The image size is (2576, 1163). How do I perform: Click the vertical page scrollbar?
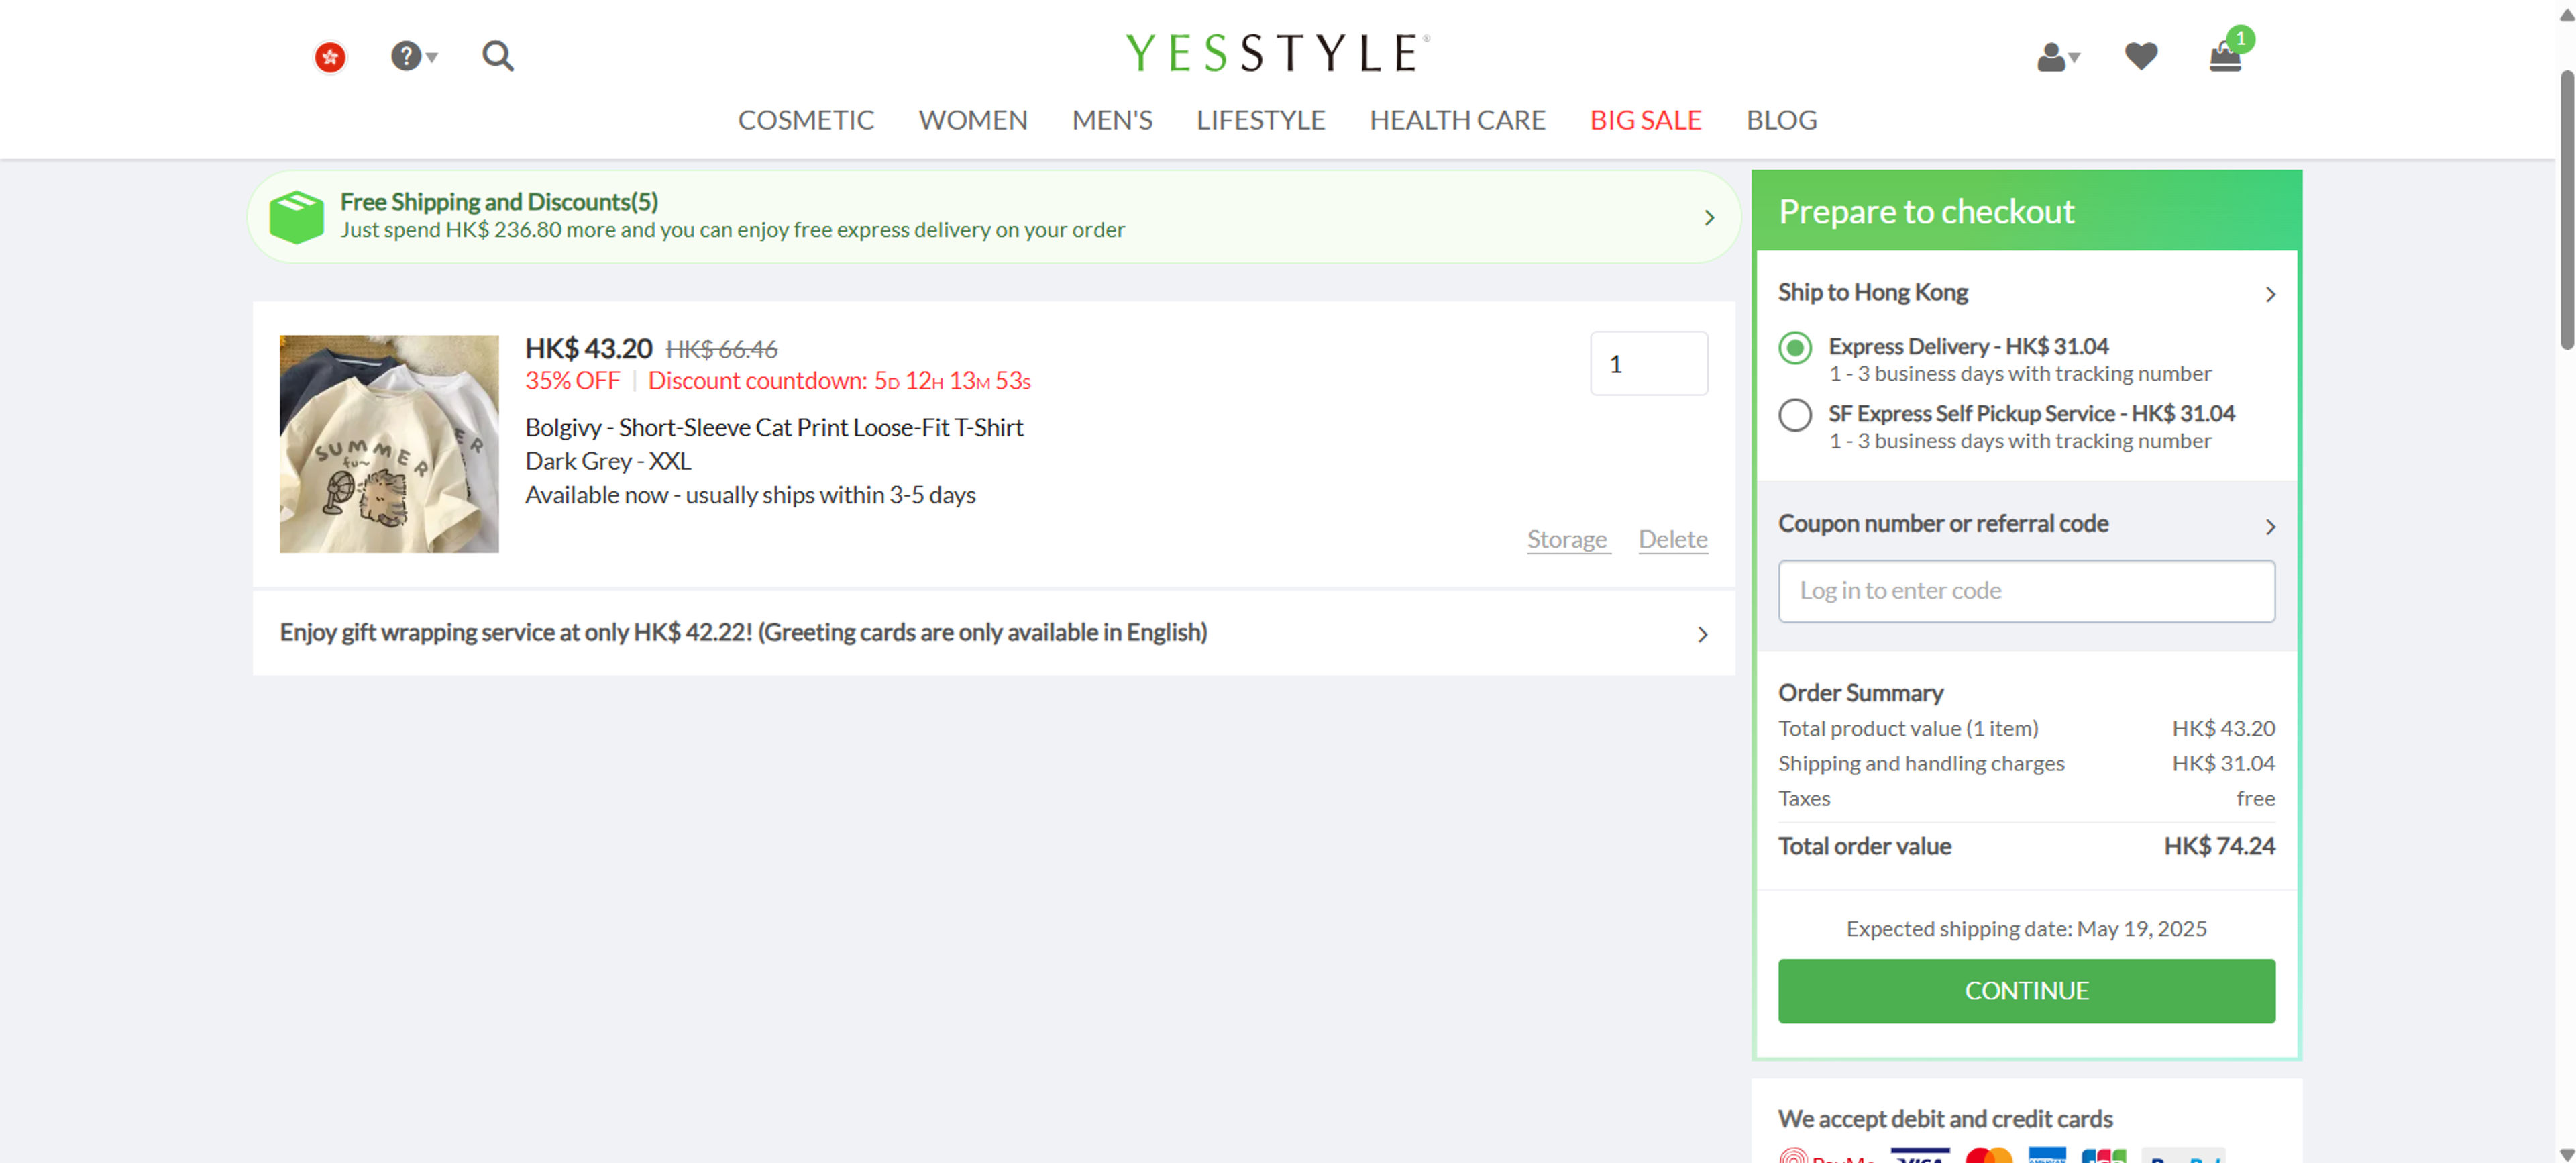(x=2566, y=210)
